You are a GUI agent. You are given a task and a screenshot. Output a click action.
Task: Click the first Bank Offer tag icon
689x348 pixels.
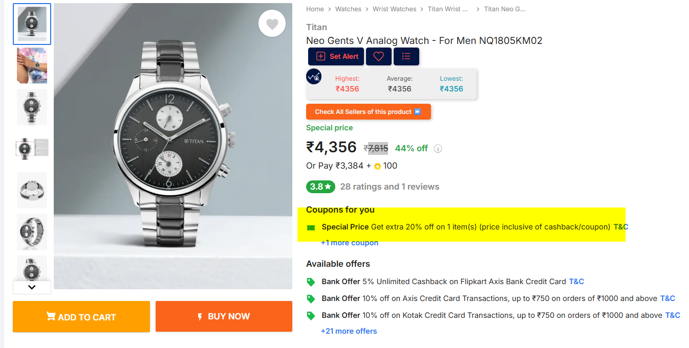click(x=311, y=282)
